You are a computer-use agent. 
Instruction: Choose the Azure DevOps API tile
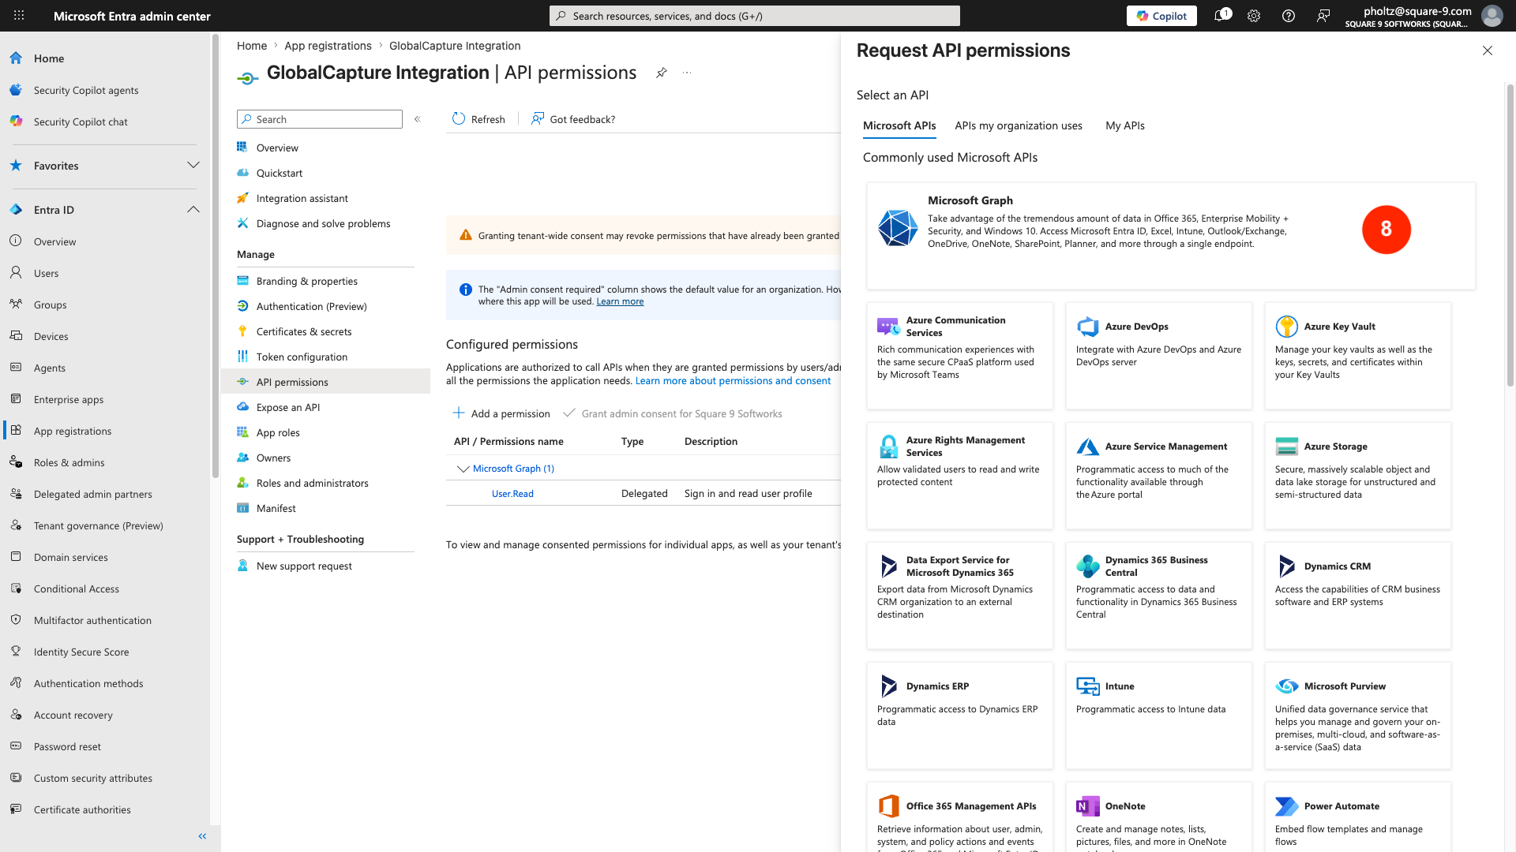pyautogui.click(x=1158, y=356)
